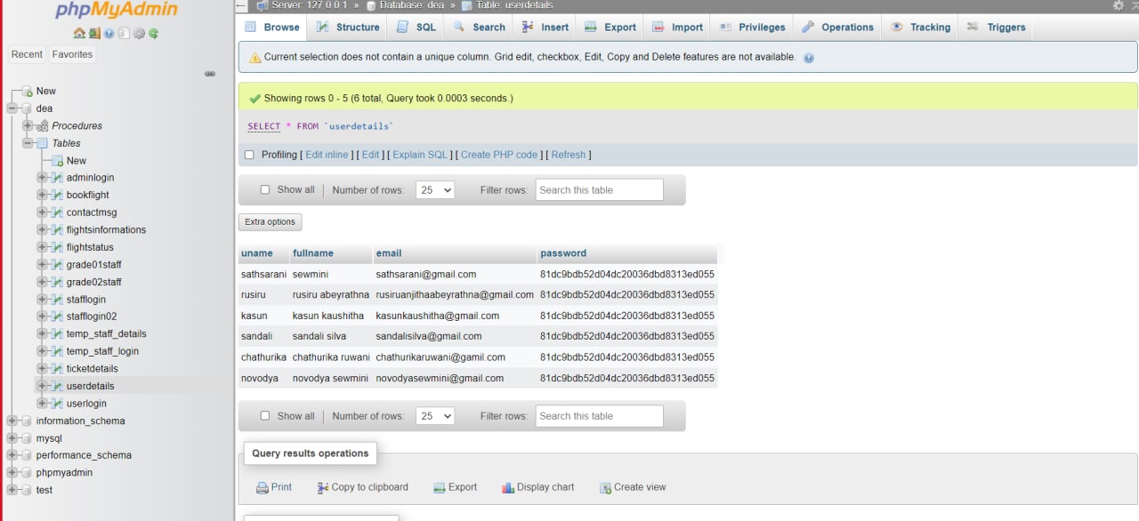Open the Recent tables button
Viewport: 1139px width, 521px height.
(x=27, y=54)
